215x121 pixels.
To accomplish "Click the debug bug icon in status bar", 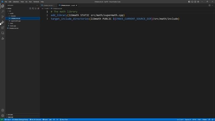I will point(54,120).
